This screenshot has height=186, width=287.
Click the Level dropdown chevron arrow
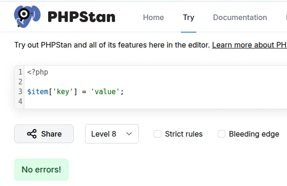pyautogui.click(x=129, y=134)
